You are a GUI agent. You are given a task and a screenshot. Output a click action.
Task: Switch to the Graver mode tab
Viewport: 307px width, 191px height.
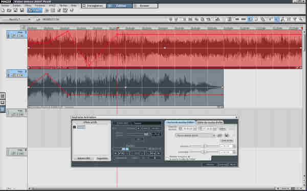145,6
